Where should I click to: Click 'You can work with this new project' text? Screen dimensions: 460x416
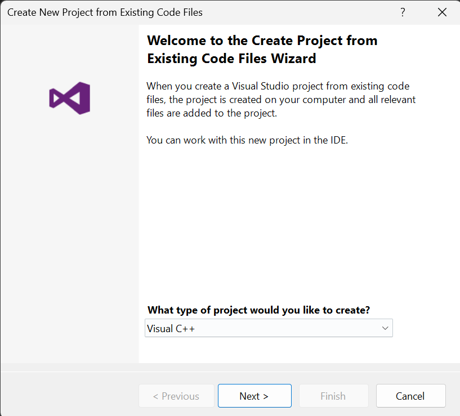pyautogui.click(x=247, y=140)
